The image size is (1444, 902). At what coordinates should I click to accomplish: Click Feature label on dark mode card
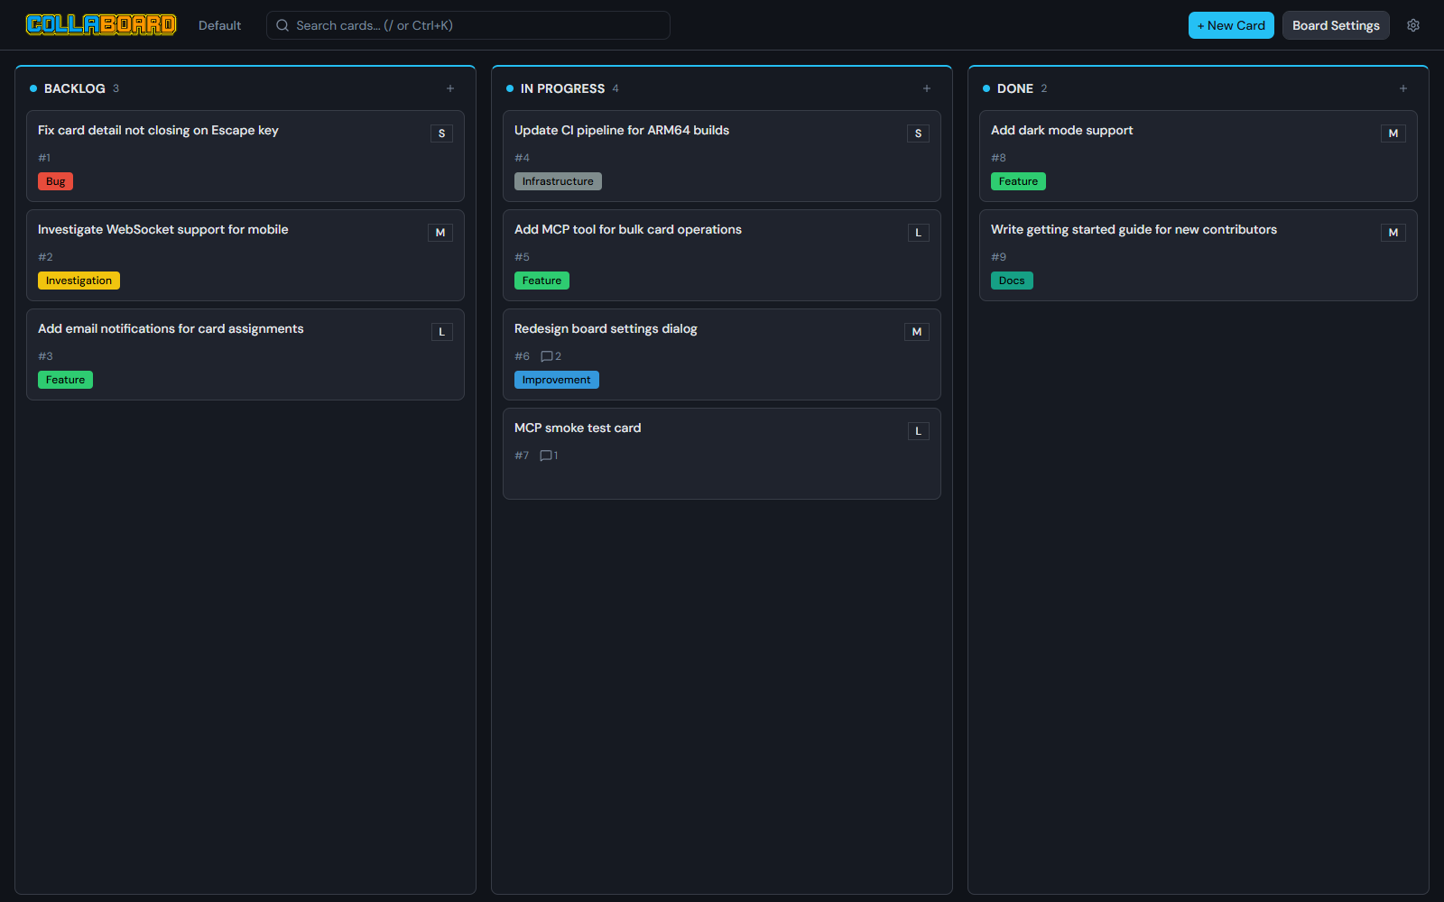pyautogui.click(x=1018, y=181)
